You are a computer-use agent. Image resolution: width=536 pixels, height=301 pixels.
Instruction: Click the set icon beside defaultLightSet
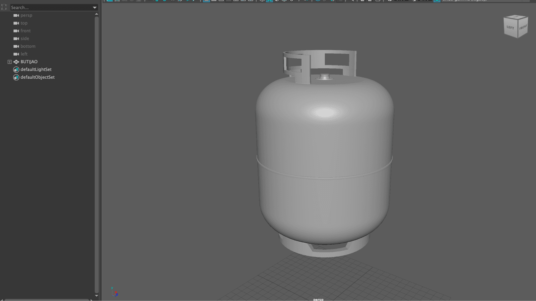pyautogui.click(x=16, y=69)
